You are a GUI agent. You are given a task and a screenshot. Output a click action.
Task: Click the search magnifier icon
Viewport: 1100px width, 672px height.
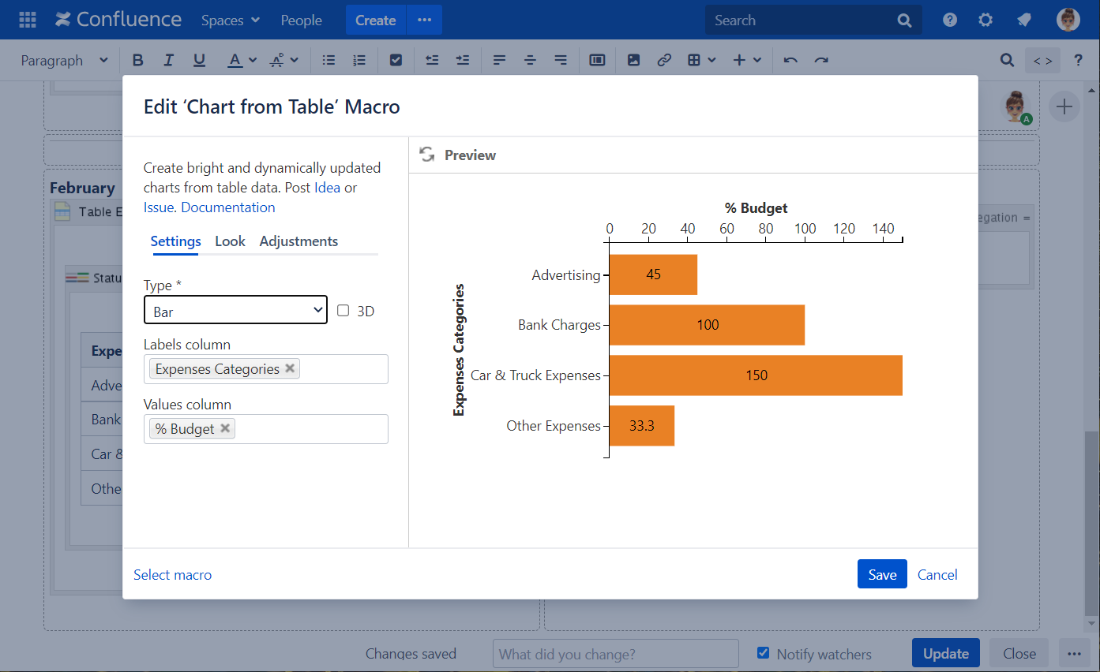[x=904, y=21]
